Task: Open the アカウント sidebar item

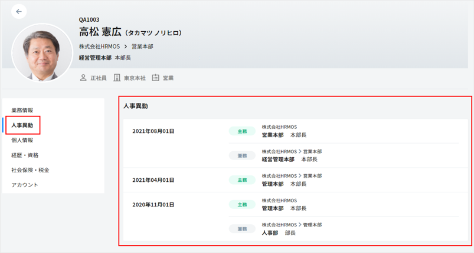Action: pos(25,185)
